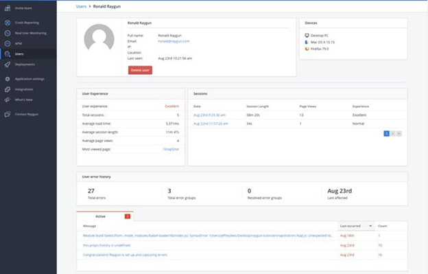Click the Mac OS X device icon
This screenshot has height=274, width=428.
(x=307, y=42)
